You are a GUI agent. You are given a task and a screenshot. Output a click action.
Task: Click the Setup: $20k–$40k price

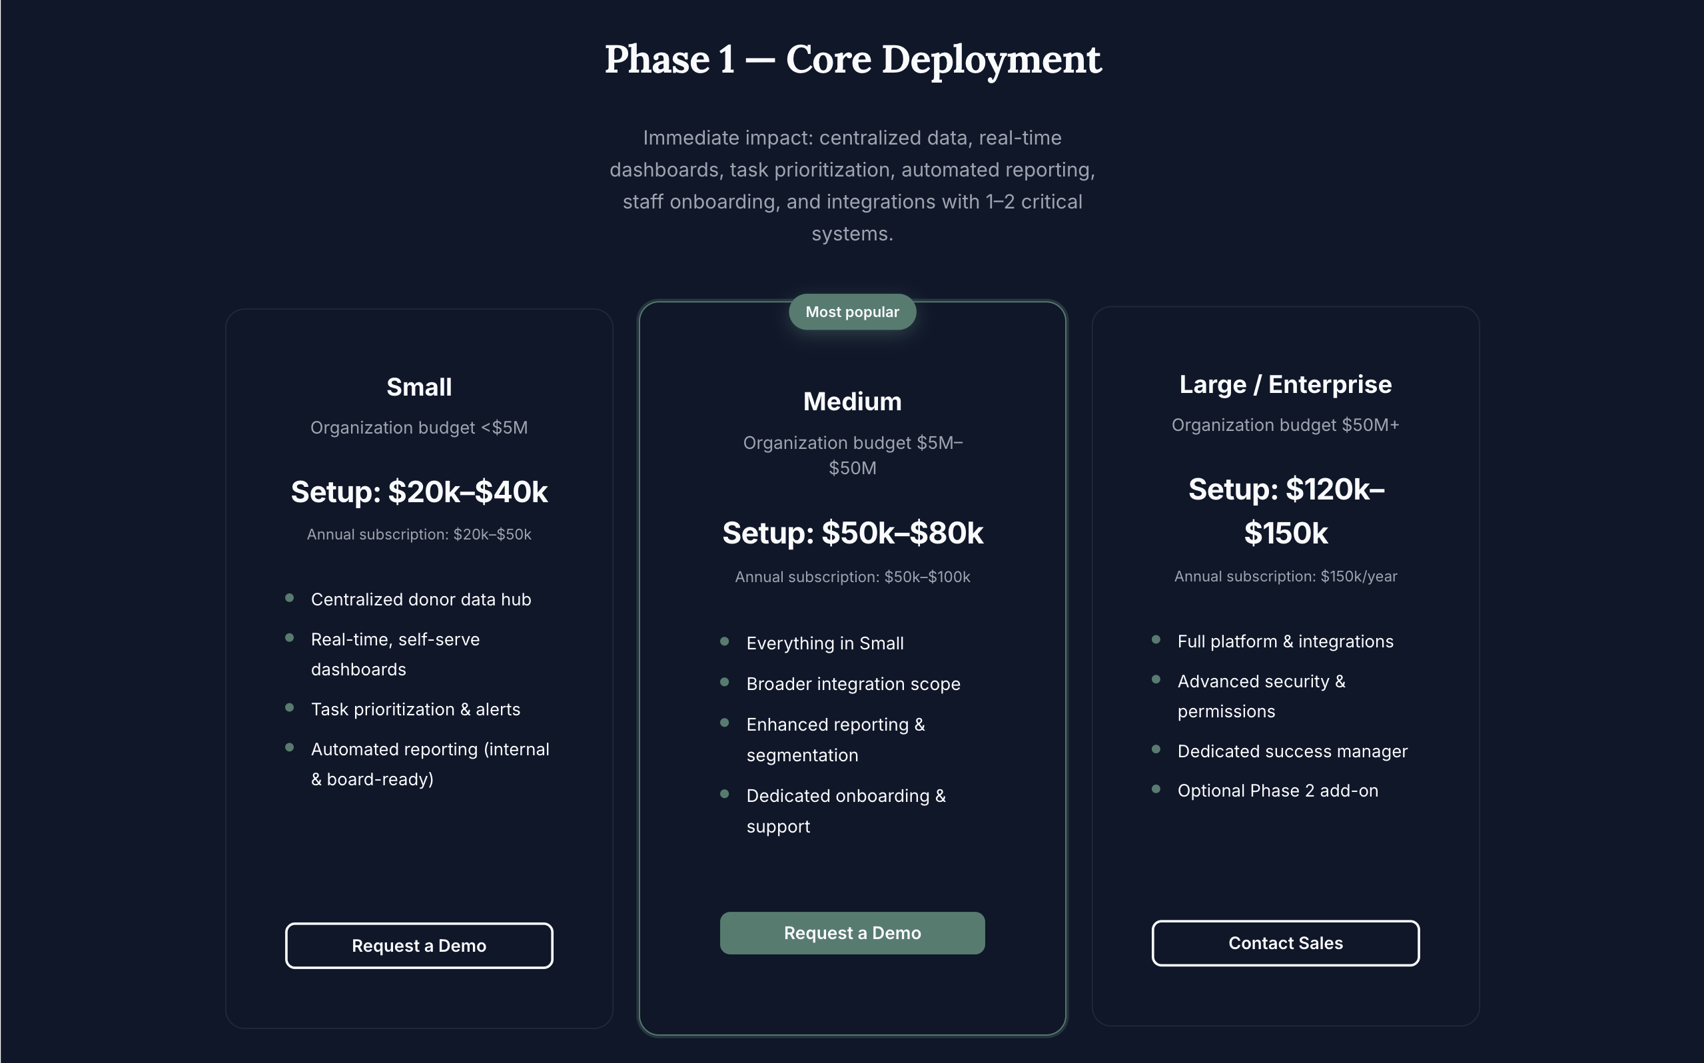pos(419,492)
